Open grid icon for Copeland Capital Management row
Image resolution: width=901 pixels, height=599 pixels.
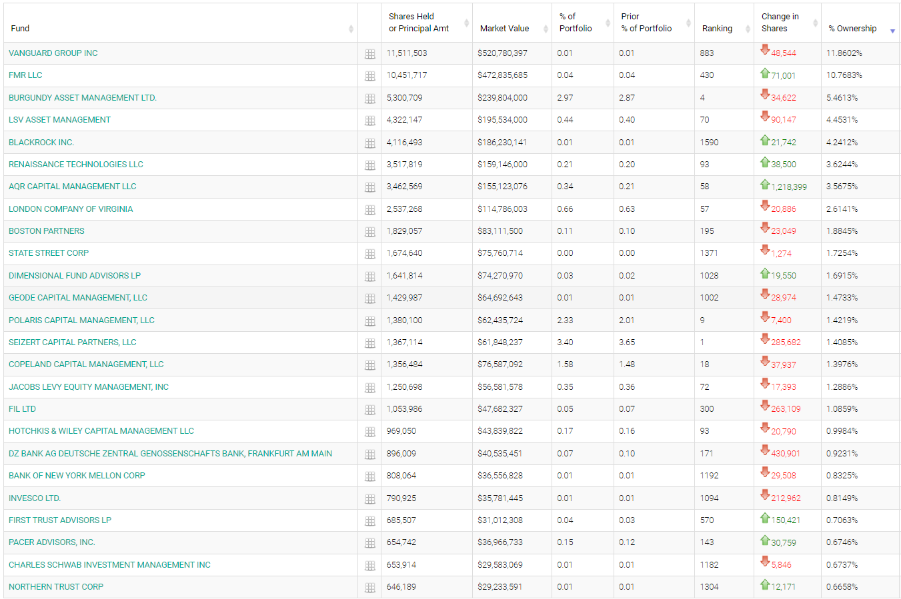click(370, 365)
